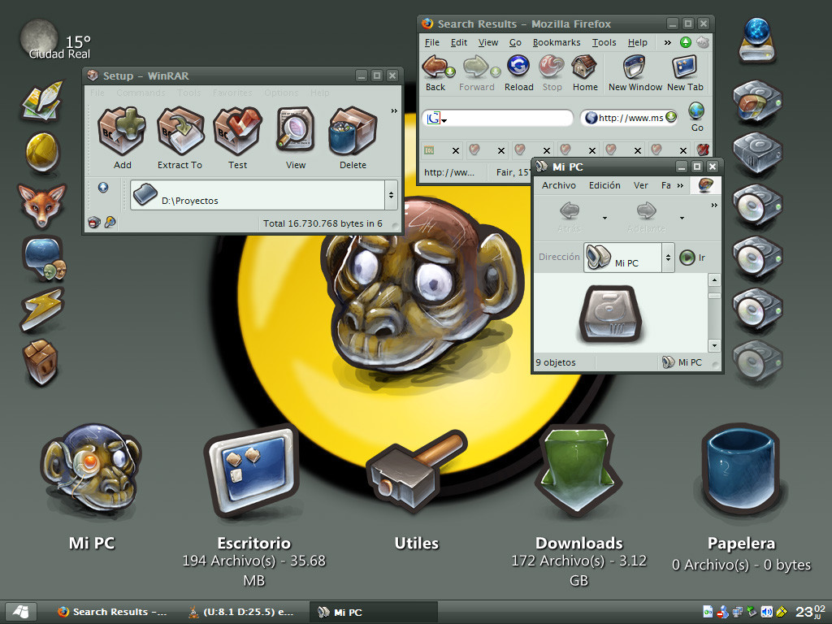Open View tool in WinRAR

(295, 131)
